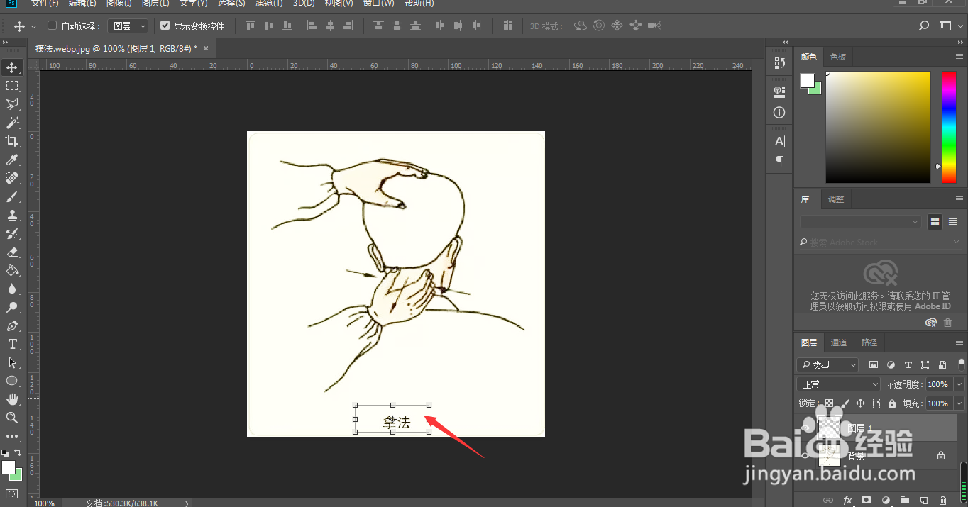968x507 pixels.
Task: Open the 正常 blend mode dropdown
Action: point(838,384)
